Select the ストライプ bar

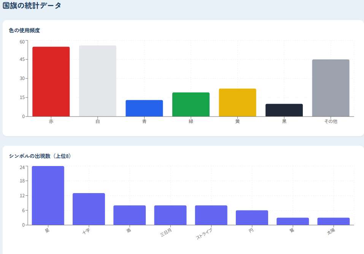click(211, 215)
